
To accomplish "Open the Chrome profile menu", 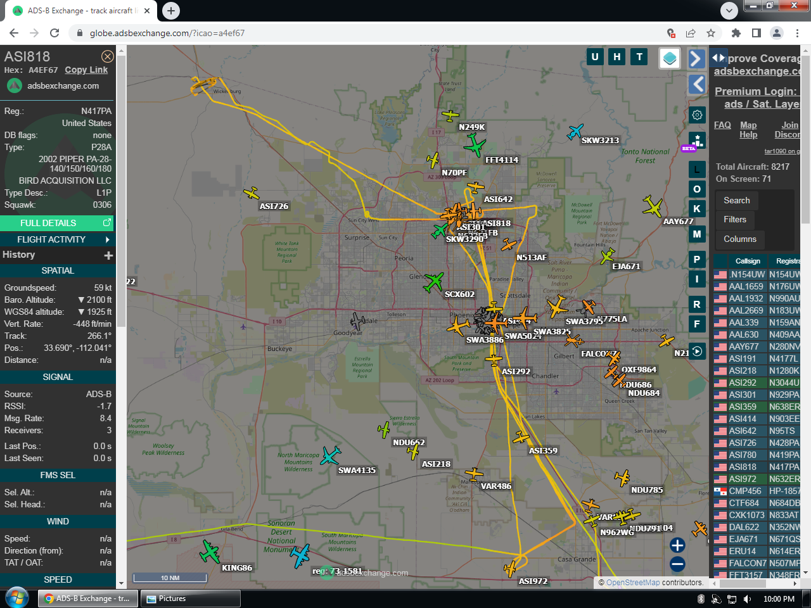I will tap(777, 33).
